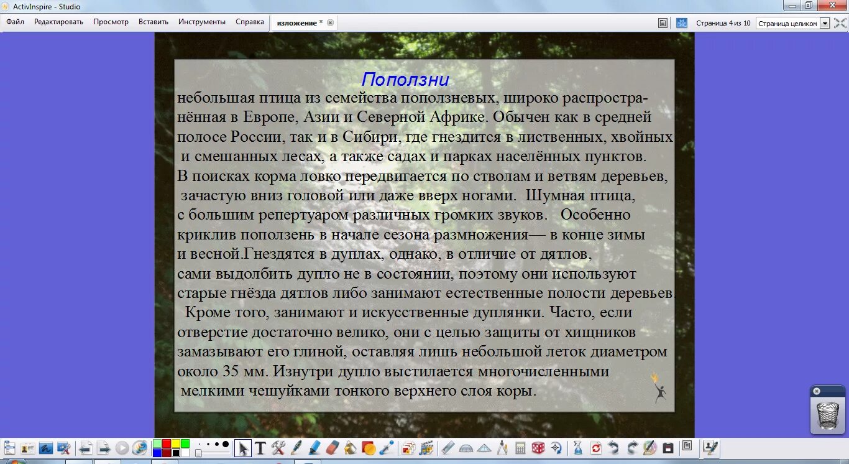The width and height of the screenshot is (849, 464).
Task: Select the Compass tool
Action: coord(502,448)
